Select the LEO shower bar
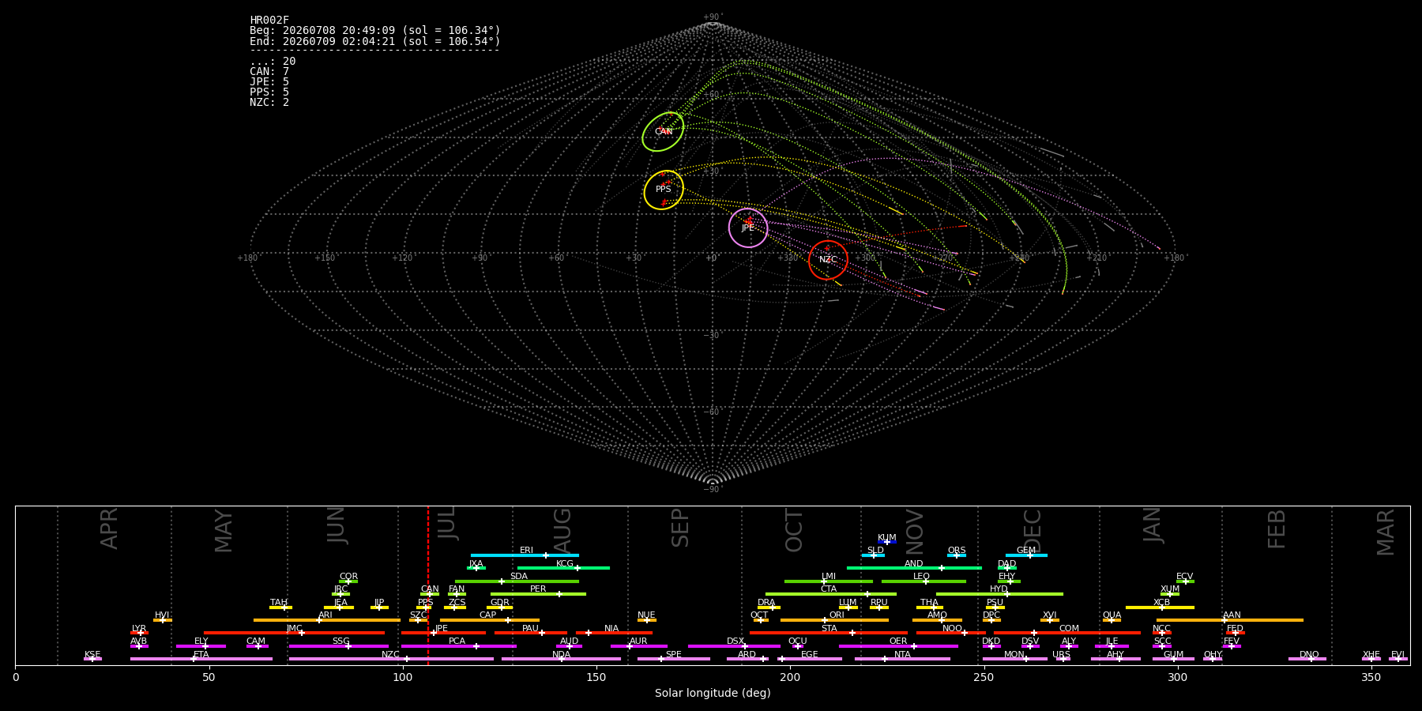 coord(924,581)
